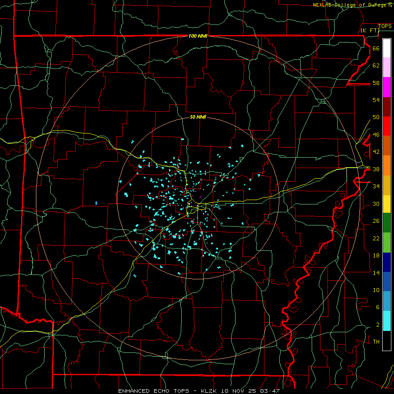394x394 pixels.
Task: Click the white color swatch at legend top
Action: tap(387, 48)
